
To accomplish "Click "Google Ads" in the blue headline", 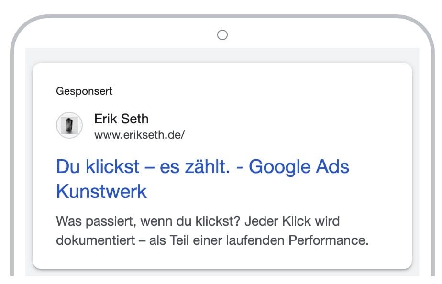I will (299, 167).
